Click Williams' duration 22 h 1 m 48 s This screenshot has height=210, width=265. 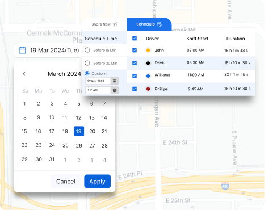point(236,74)
